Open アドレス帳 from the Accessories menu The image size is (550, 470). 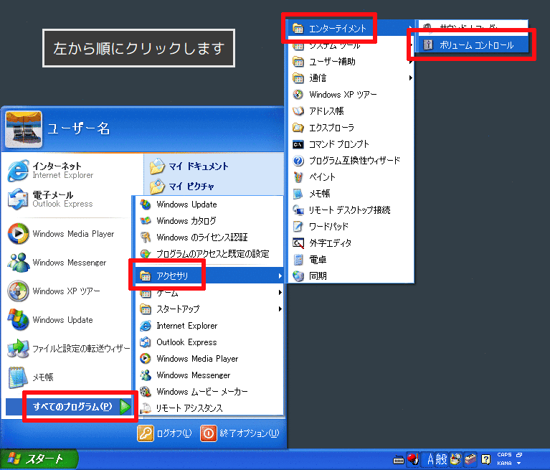pyautogui.click(x=326, y=111)
